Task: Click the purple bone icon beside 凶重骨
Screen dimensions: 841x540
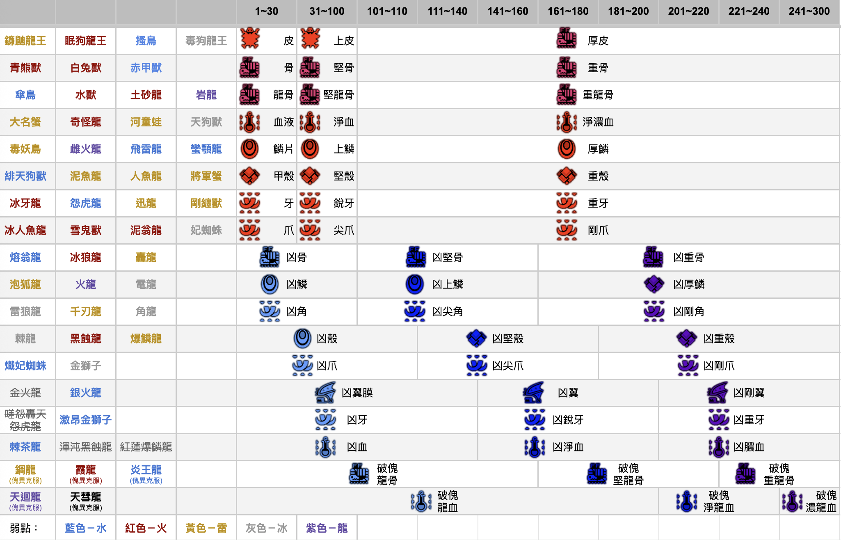Action: [654, 257]
